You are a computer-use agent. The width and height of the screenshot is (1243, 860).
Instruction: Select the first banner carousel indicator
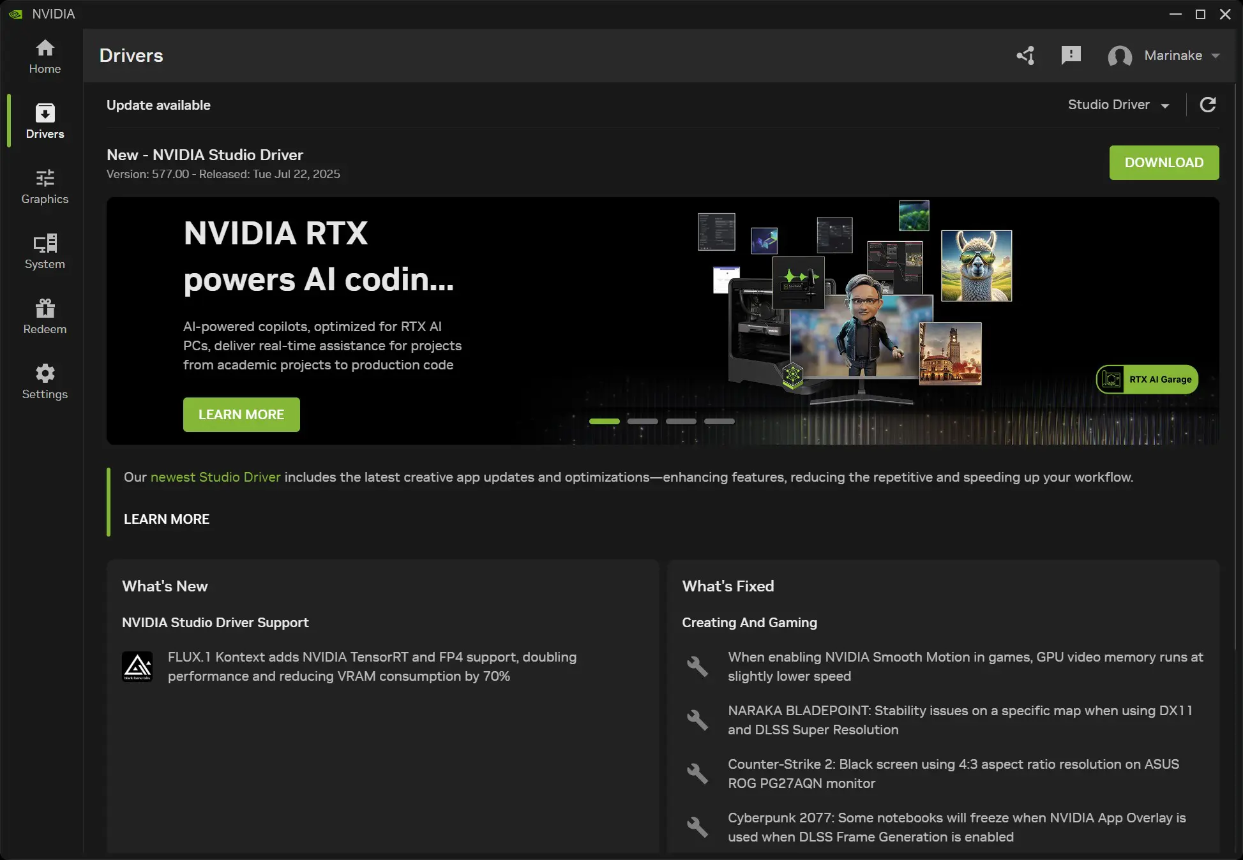[604, 422]
